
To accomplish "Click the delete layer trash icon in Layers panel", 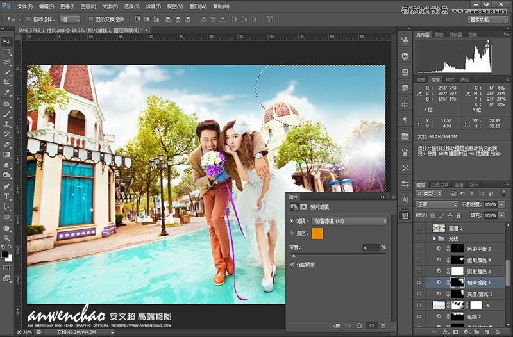I will pyautogui.click(x=498, y=332).
